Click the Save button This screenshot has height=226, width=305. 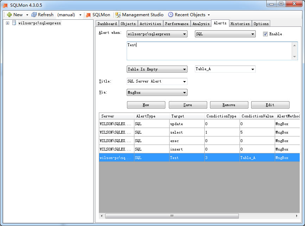coord(188,105)
